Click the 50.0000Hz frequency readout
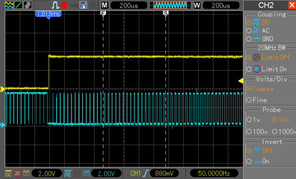296x179 pixels. 214,173
